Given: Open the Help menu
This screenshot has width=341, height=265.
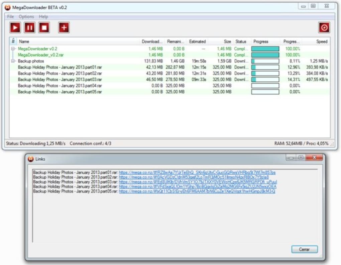Looking at the screenshot, I should [43, 17].
